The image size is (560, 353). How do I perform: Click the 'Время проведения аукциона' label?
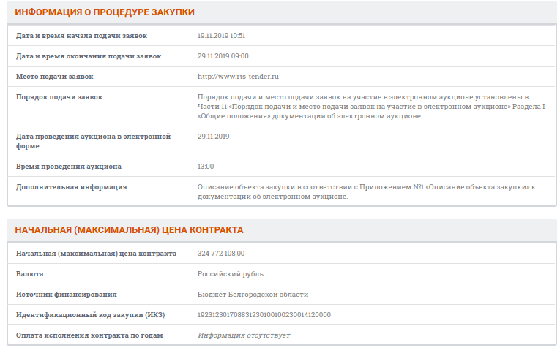click(x=69, y=167)
